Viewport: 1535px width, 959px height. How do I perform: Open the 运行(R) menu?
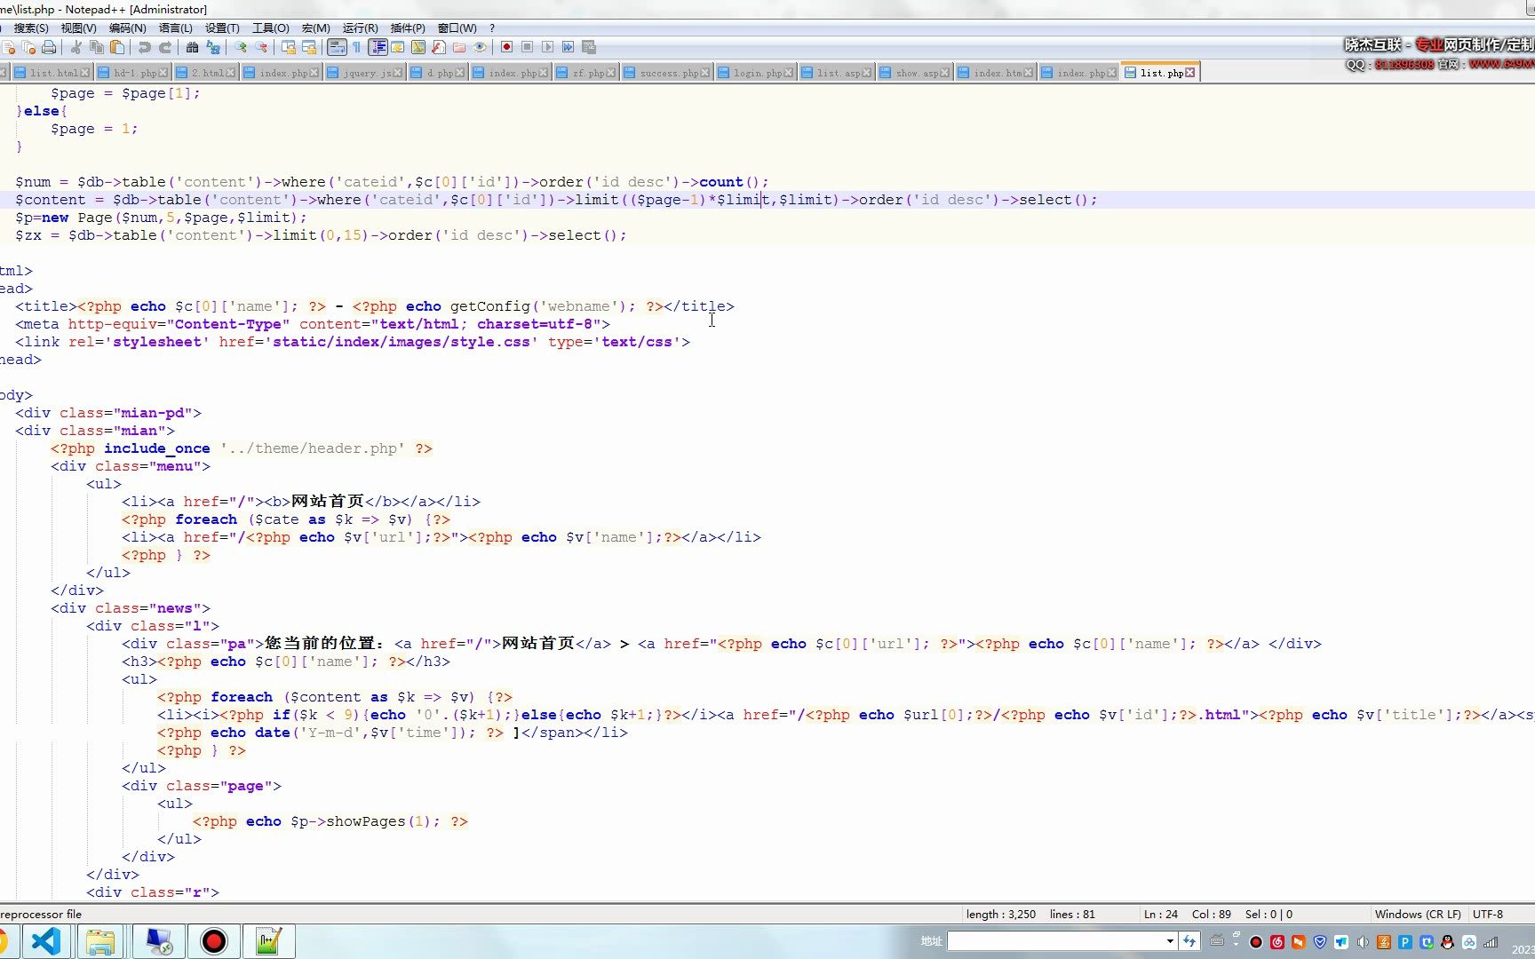coord(360,28)
